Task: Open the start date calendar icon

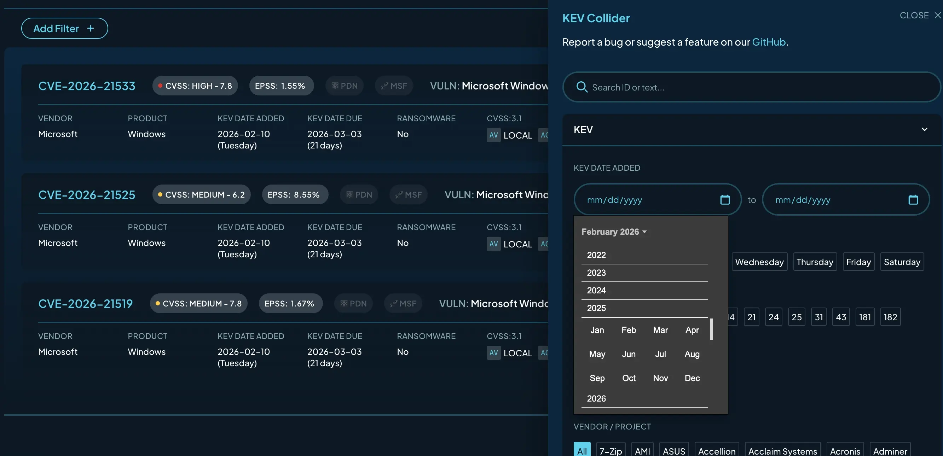Action: 725,199
